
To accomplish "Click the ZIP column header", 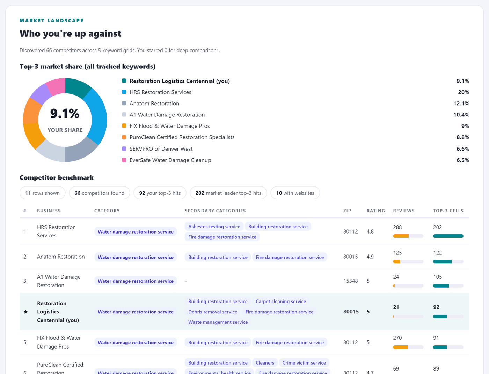I will (347, 211).
